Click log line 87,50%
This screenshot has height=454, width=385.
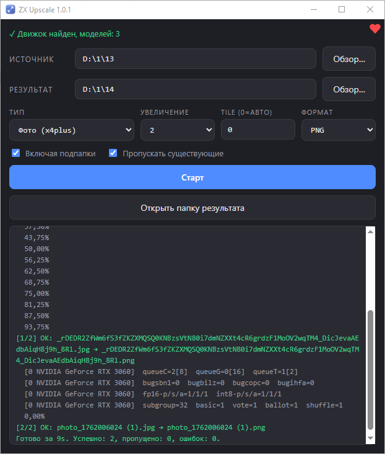[37, 316]
